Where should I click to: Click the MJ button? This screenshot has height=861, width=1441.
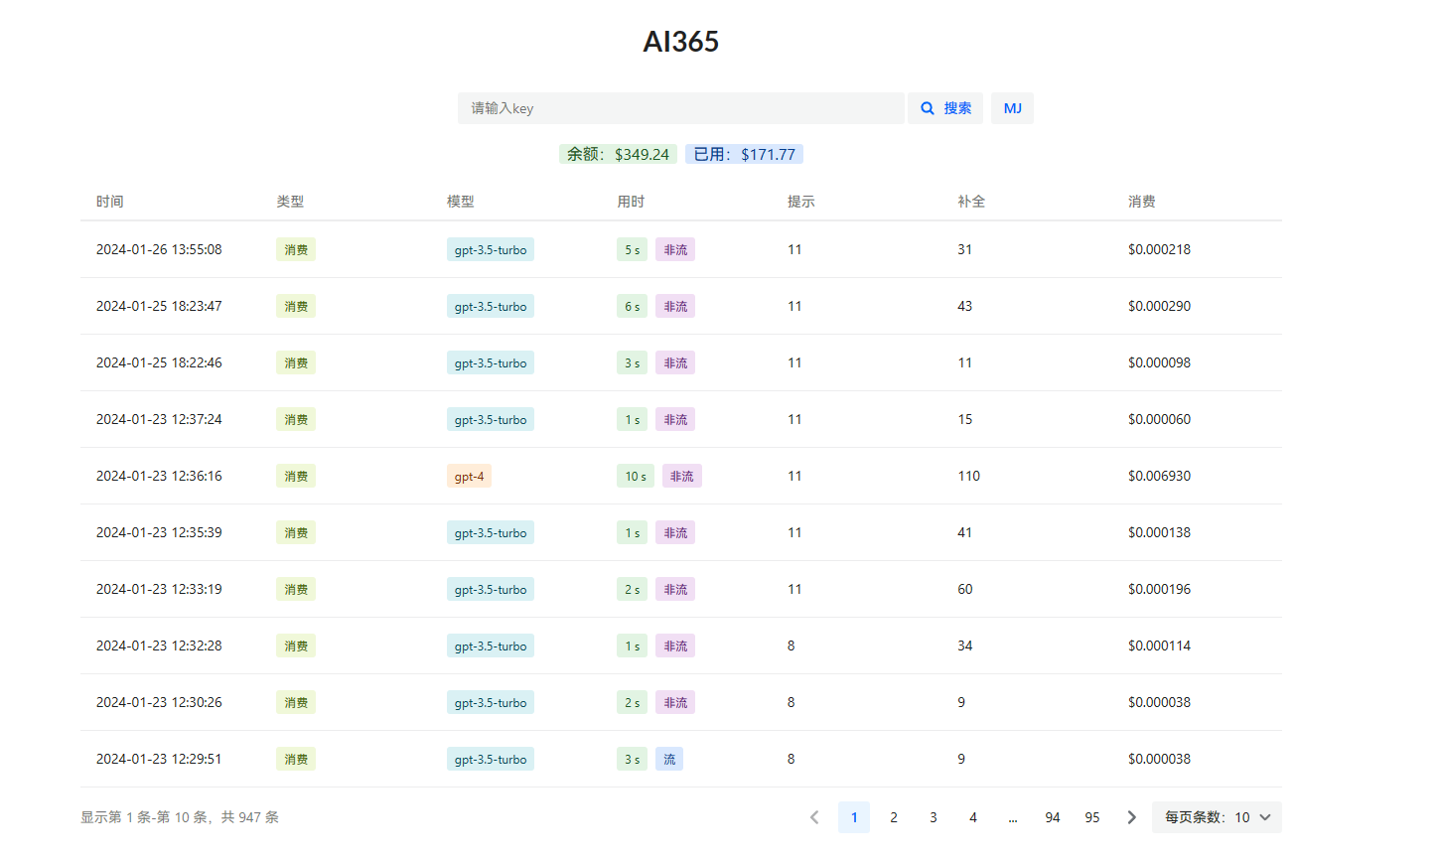point(1012,108)
